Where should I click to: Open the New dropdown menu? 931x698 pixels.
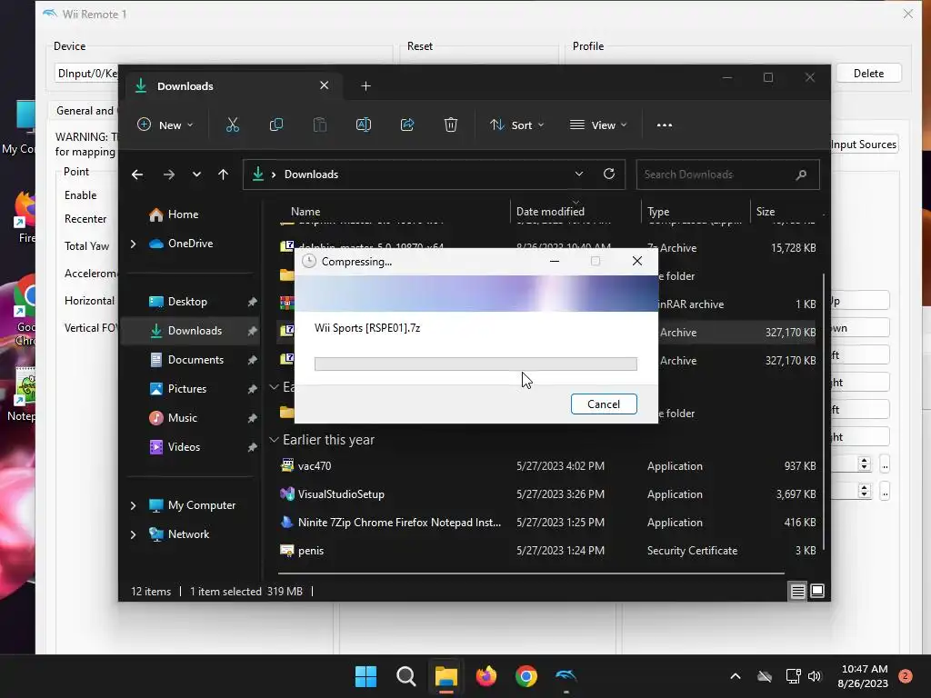pyautogui.click(x=165, y=125)
